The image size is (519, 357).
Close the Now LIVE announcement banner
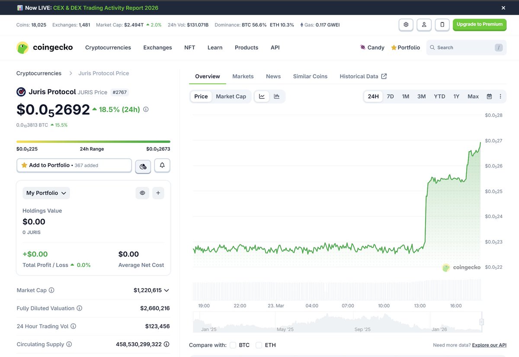point(503,8)
